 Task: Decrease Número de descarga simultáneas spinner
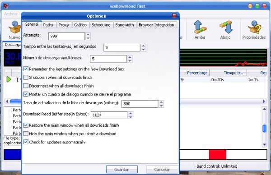(x=130, y=61)
